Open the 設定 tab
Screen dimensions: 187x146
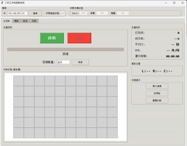point(25,21)
